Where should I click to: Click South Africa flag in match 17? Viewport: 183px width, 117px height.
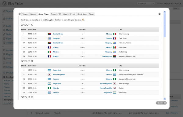(49, 43)
